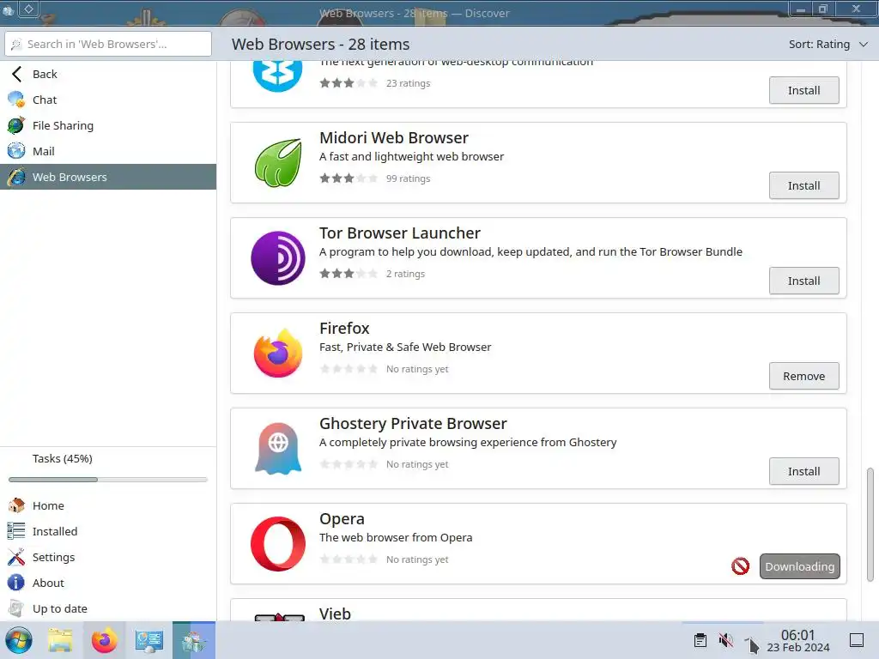This screenshot has width=879, height=659.
Task: Click the Discover taskbar icon
Action: click(194, 640)
